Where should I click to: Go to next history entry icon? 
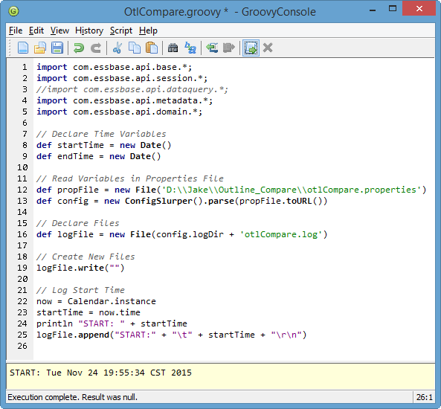[228, 48]
